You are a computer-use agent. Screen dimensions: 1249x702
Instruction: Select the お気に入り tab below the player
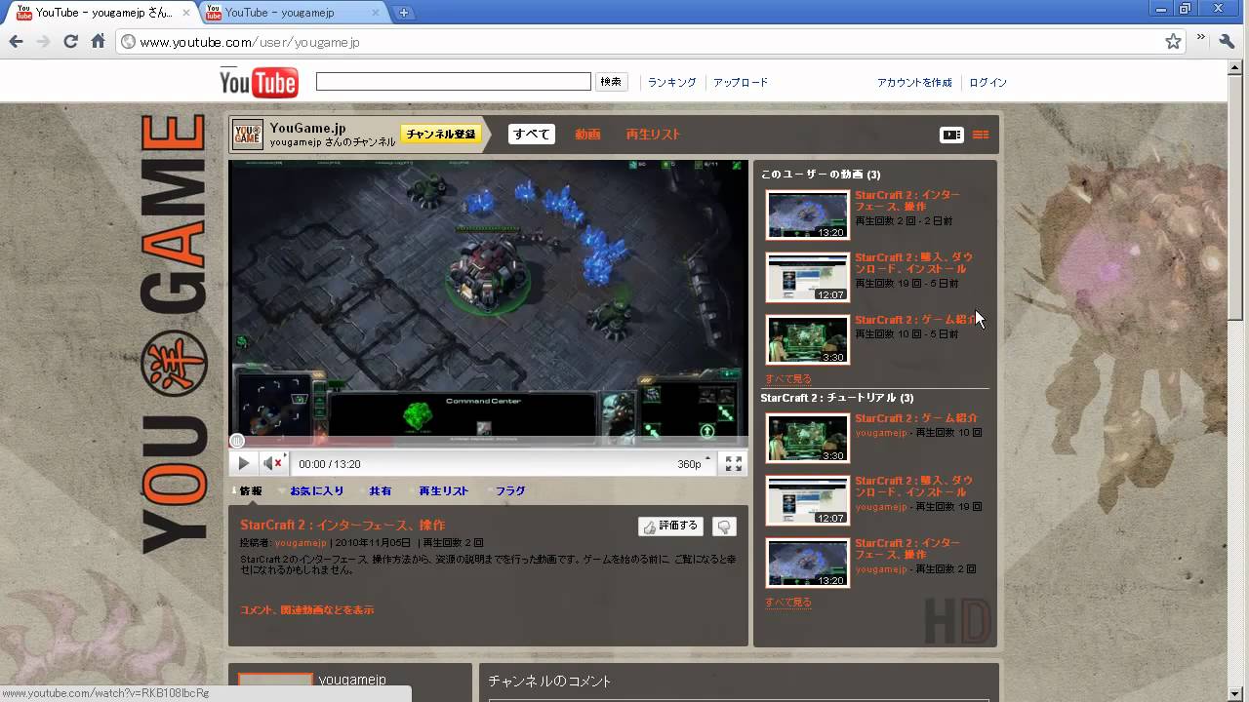point(317,491)
